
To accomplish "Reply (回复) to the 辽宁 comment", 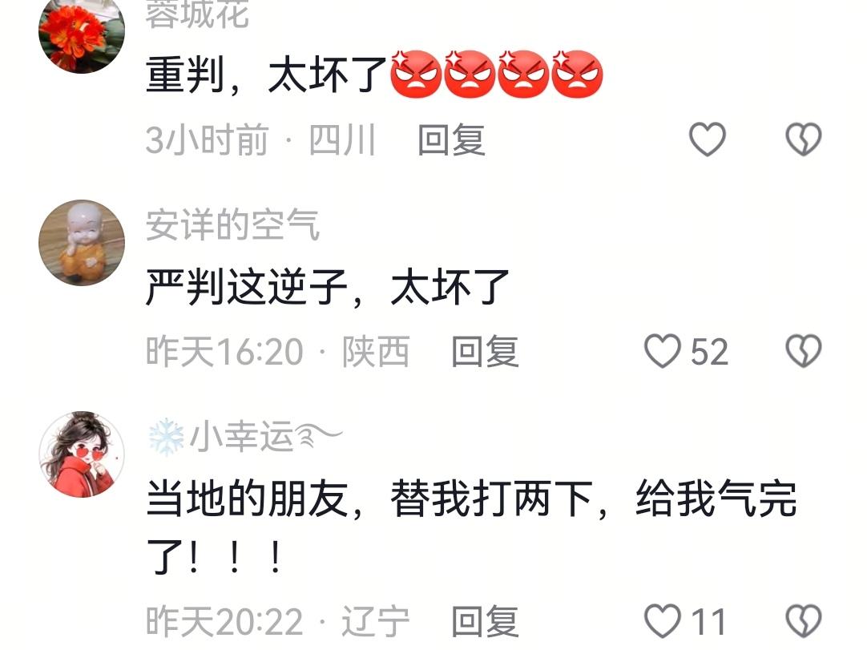I will coord(485,621).
